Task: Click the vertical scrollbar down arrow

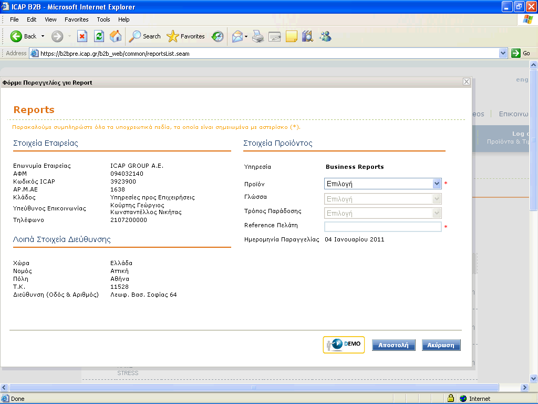Action: click(534, 379)
